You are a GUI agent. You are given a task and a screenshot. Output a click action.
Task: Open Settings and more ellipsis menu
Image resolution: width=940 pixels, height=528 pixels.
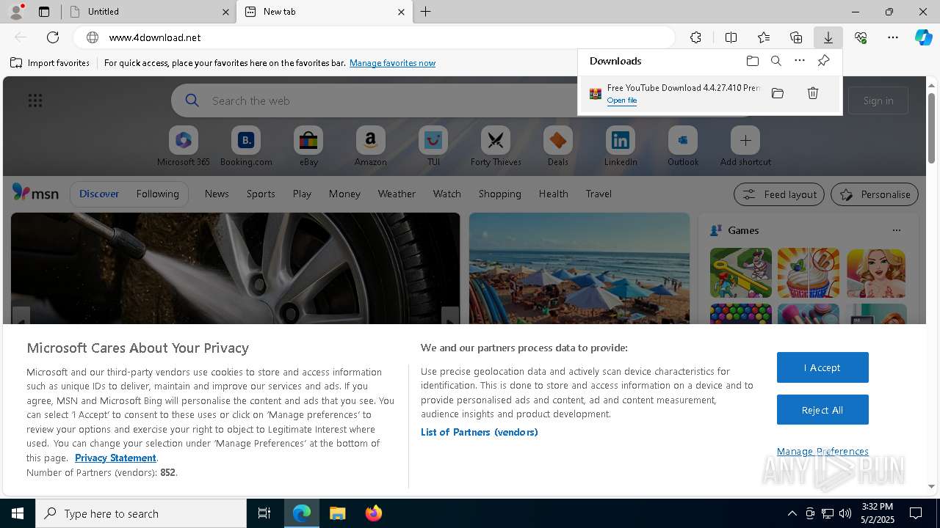(893, 37)
